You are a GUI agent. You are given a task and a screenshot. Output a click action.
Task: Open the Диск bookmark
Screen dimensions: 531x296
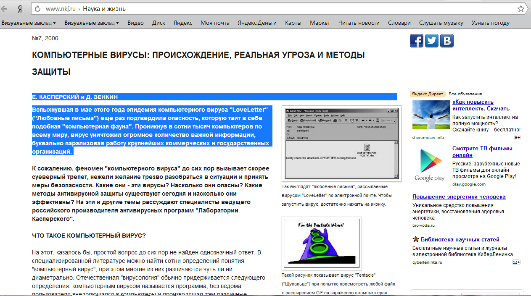pyautogui.click(x=159, y=23)
